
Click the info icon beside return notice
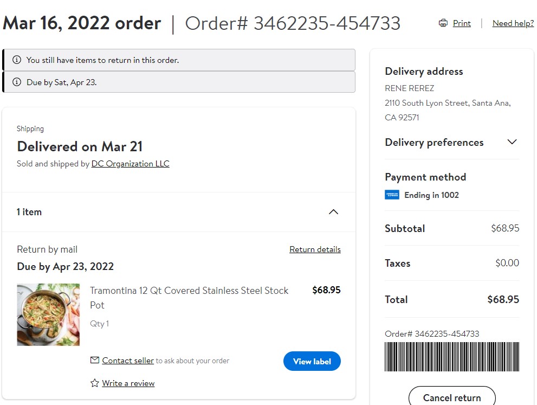[x=16, y=60]
